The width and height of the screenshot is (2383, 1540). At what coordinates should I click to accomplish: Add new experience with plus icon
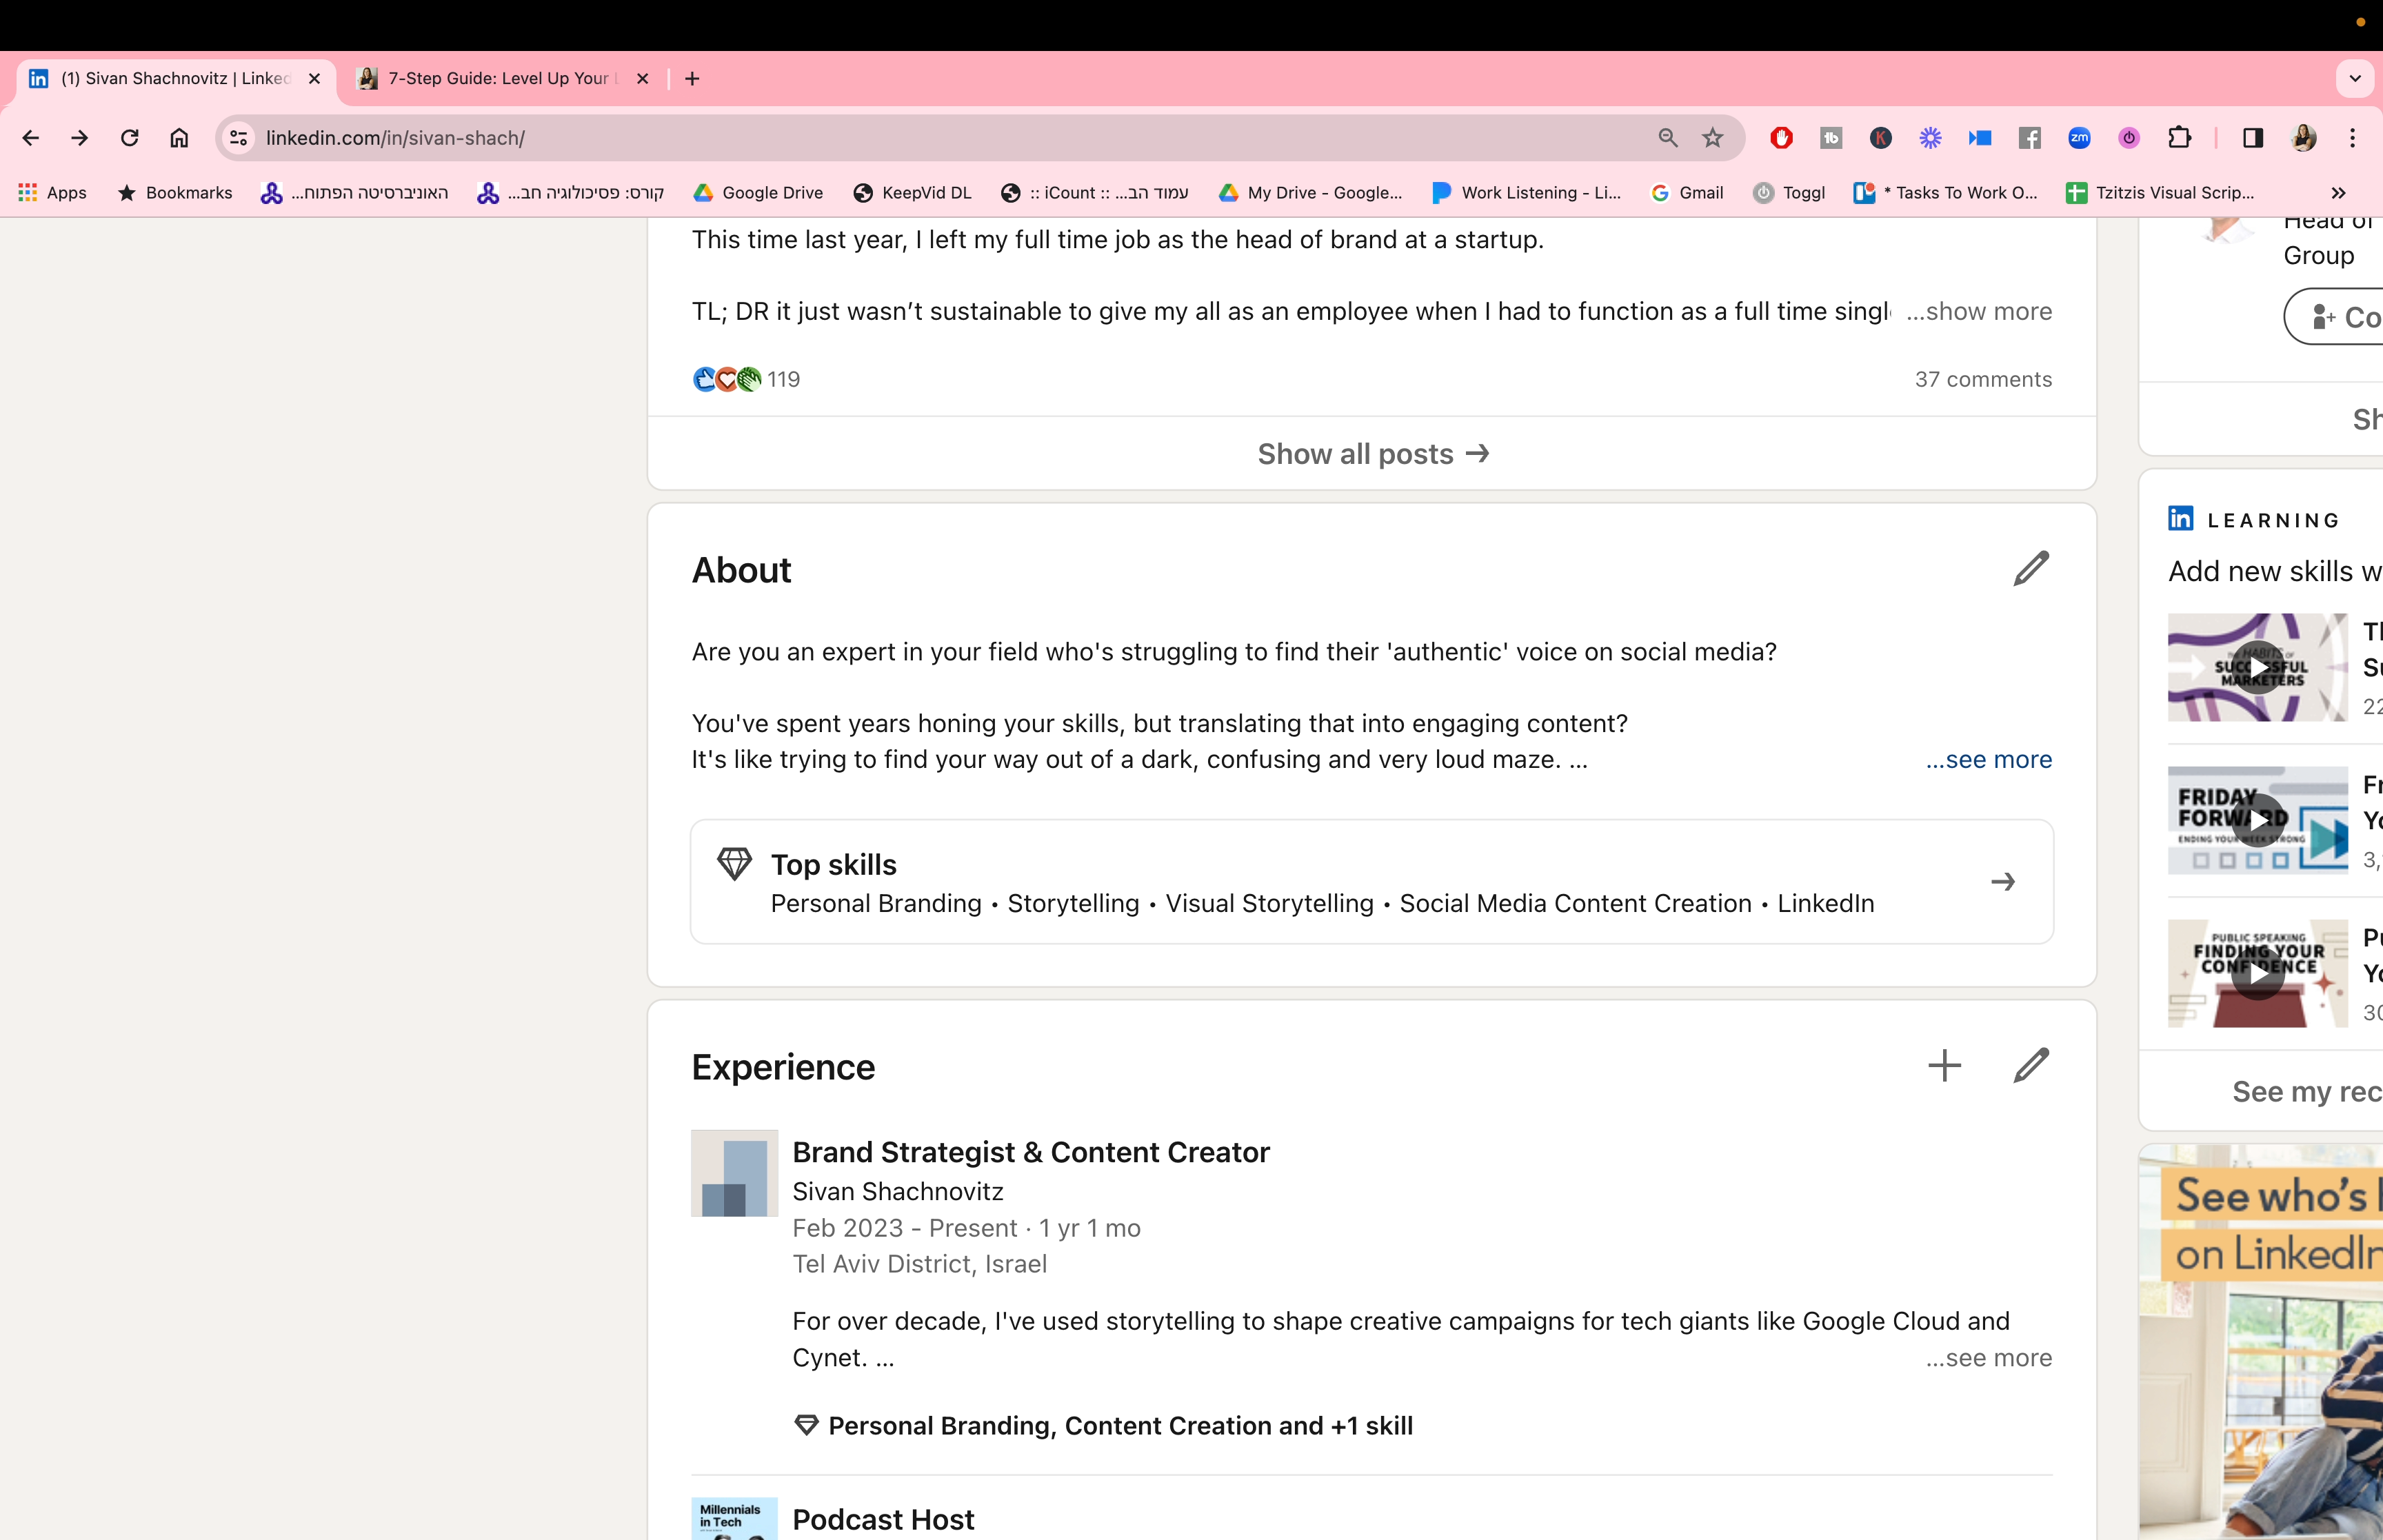coord(1944,1066)
